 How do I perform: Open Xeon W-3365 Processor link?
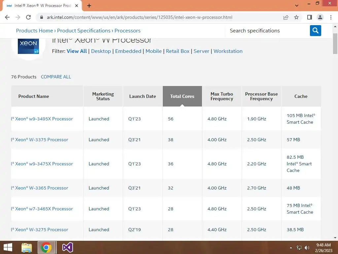click(40, 188)
